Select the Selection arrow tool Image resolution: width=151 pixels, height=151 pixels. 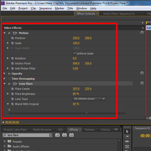(x=127, y=131)
